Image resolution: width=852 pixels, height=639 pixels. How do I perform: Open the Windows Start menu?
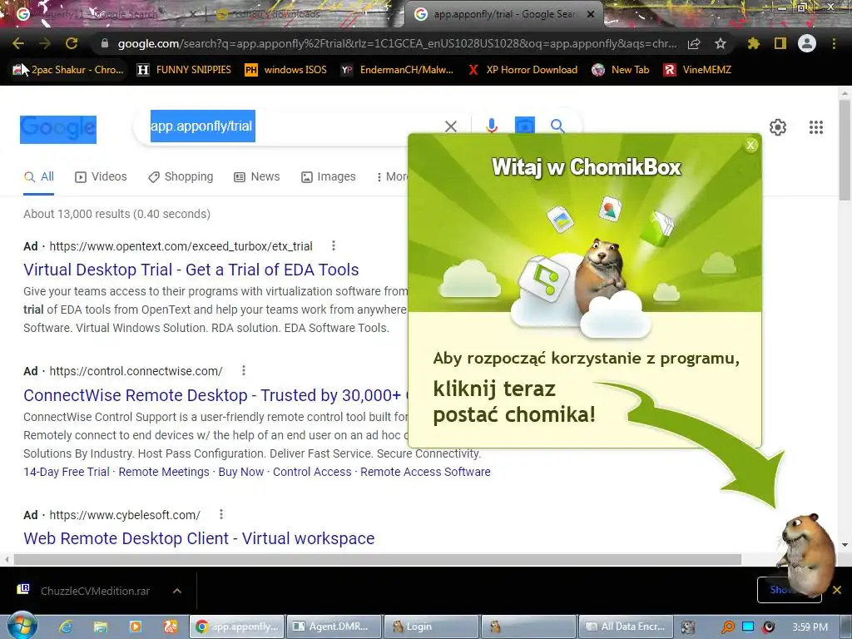click(22, 627)
